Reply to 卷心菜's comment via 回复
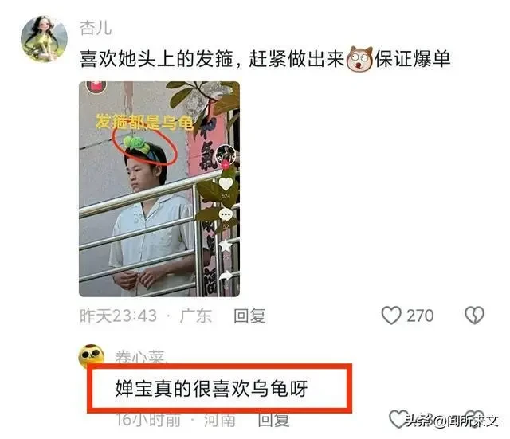Image resolution: width=510 pixels, height=439 pixels. (273, 420)
